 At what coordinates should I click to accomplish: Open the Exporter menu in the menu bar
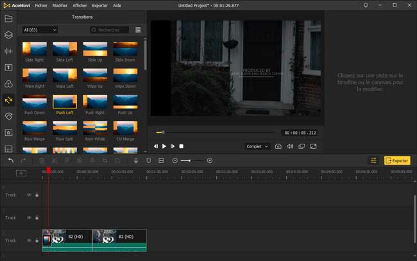[x=99, y=4]
